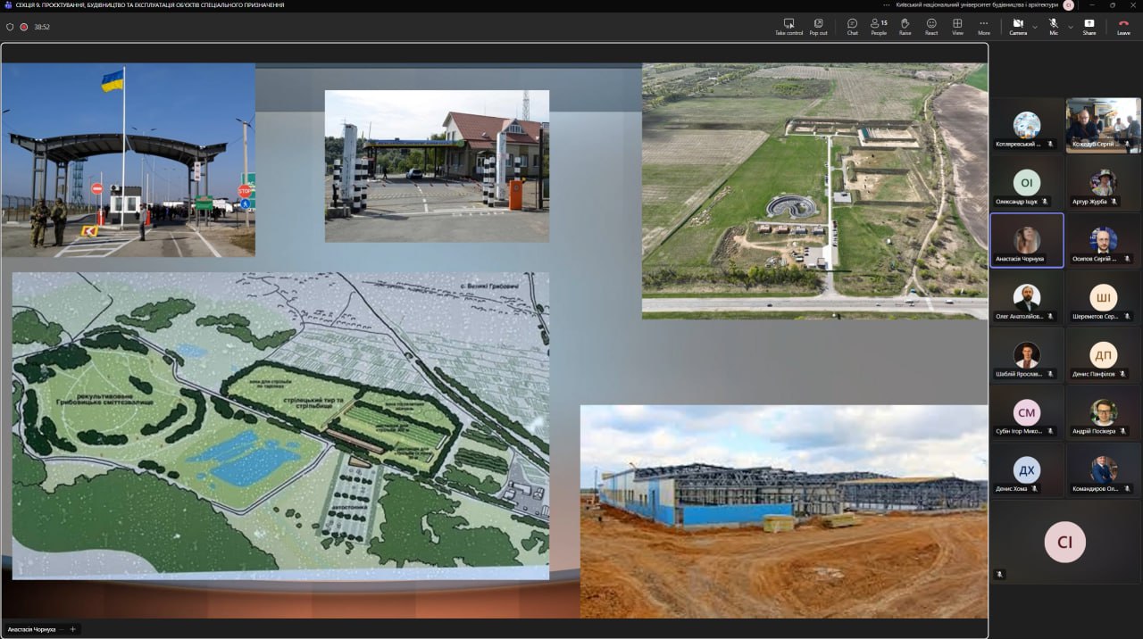Open the View layout options
Screen dimensions: 1143x639
point(957,27)
